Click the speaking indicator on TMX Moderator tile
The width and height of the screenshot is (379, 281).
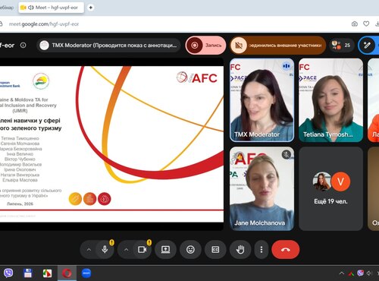(287, 66)
